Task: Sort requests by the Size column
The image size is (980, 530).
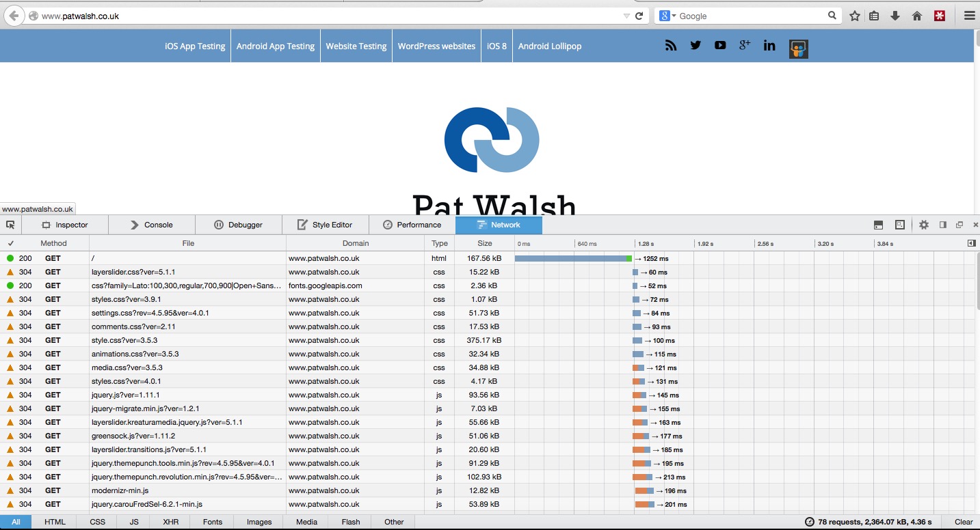Action: [x=485, y=243]
